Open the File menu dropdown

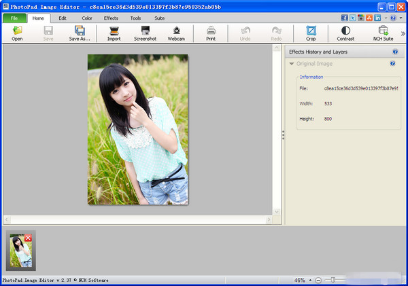point(14,18)
